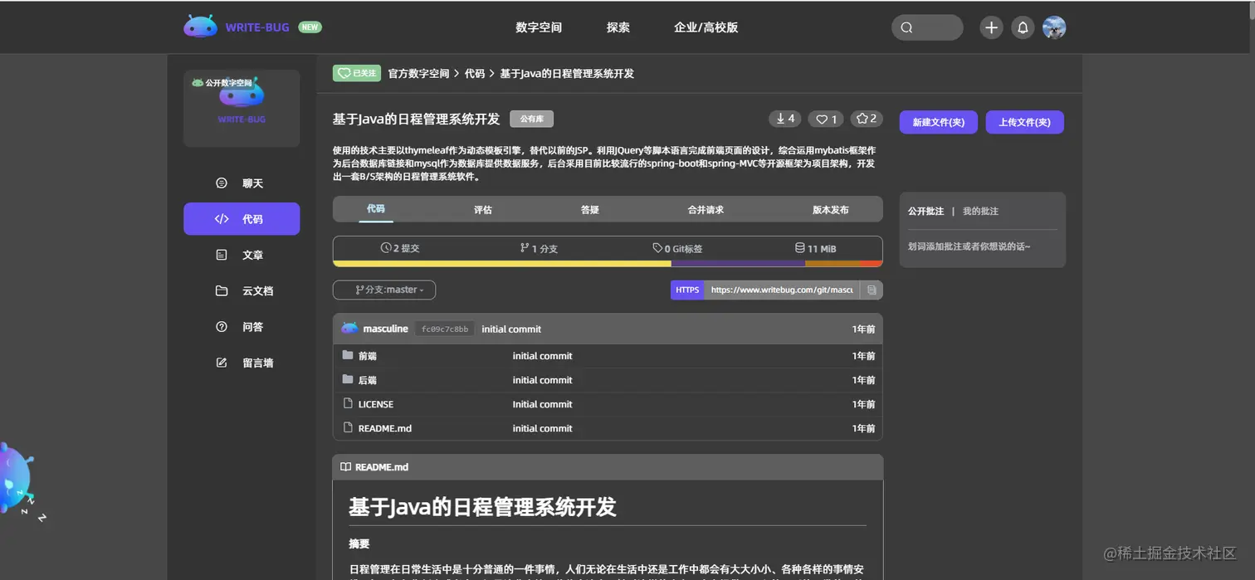This screenshot has width=1255, height=580.
Task: Switch to the 合并请求 tab
Action: [x=706, y=209]
